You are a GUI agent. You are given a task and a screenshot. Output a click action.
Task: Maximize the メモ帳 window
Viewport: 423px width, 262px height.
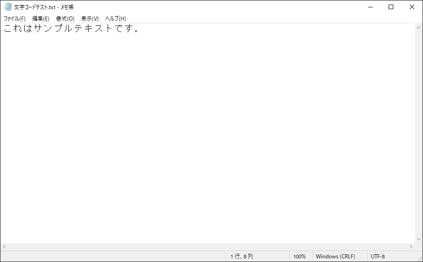tap(391, 7)
